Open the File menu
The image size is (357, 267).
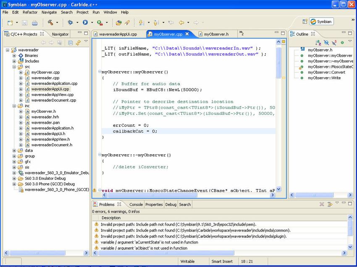pyautogui.click(x=5, y=12)
